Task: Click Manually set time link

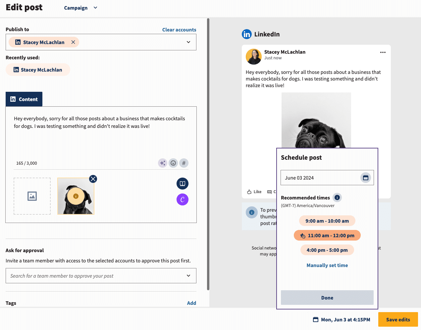Action: tap(327, 265)
